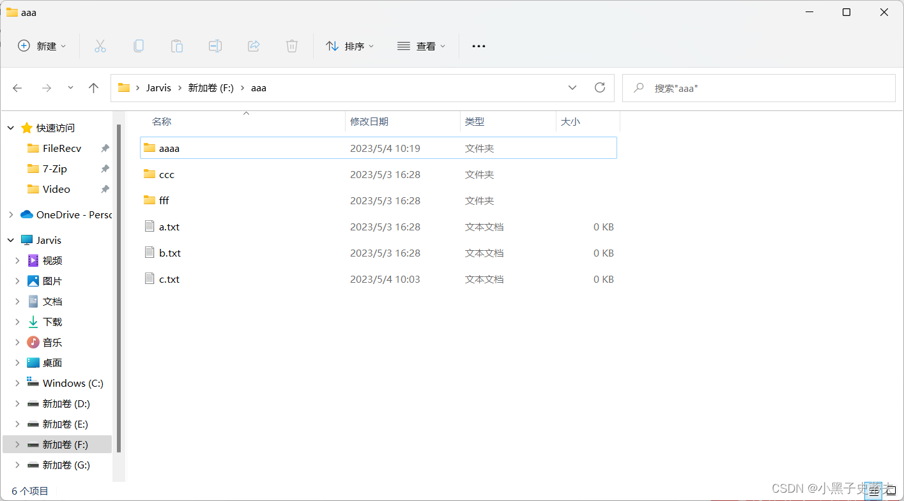Click the navigation pane vertical scrollbar

click(119, 288)
